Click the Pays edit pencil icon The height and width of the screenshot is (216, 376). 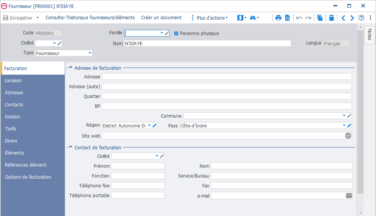tap(349, 126)
